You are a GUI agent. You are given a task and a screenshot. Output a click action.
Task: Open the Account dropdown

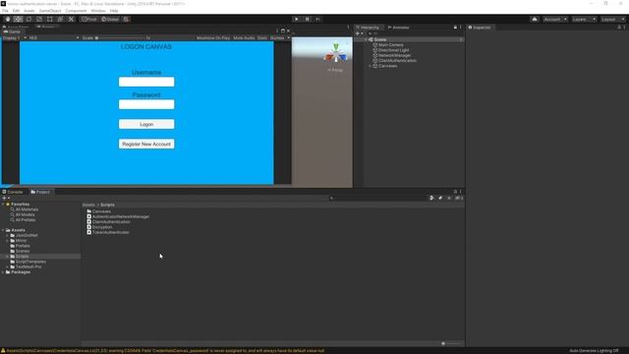point(555,20)
